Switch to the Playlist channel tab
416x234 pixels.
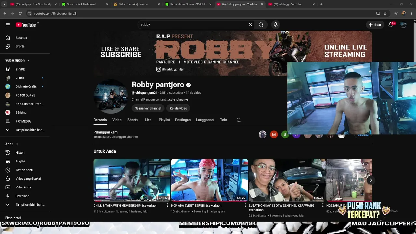pos(164,120)
